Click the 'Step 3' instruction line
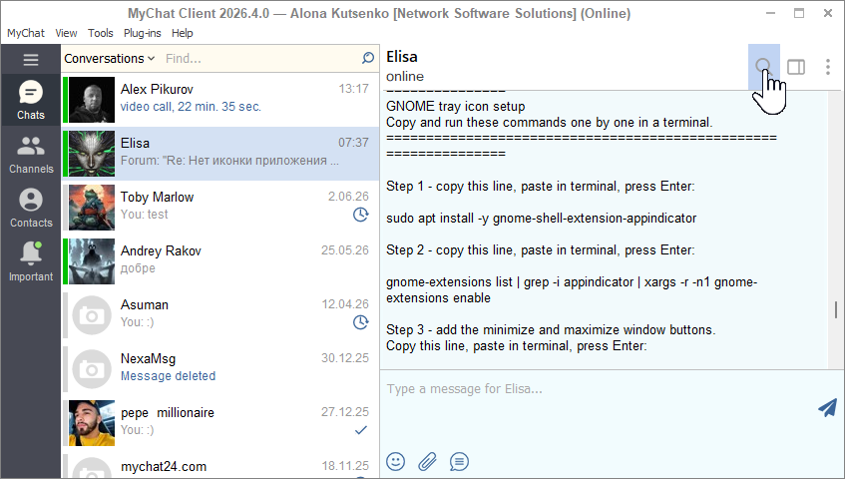The image size is (845, 479). (x=551, y=329)
